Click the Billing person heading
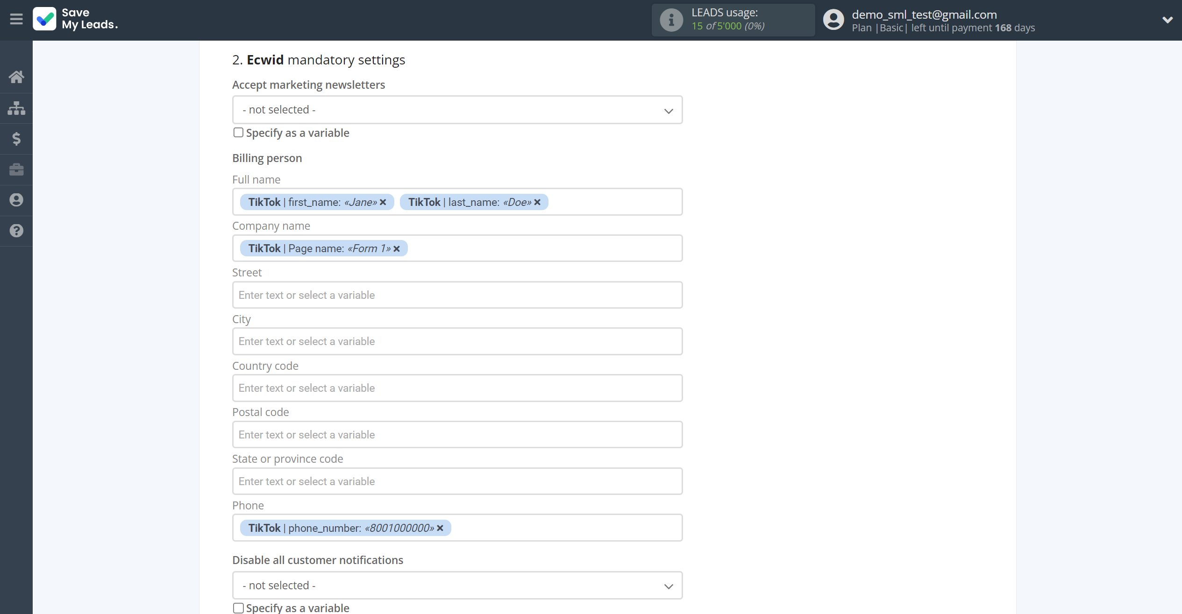1182x614 pixels. pos(267,158)
